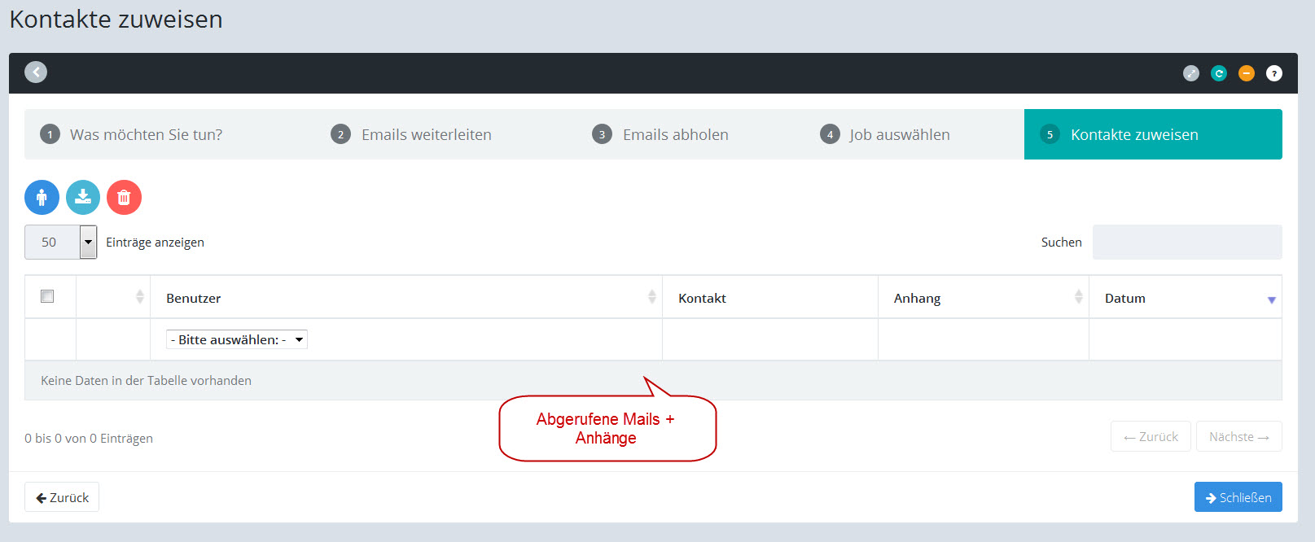Open help via the question mark icon
This screenshot has height=542, width=1315.
coord(1274,73)
